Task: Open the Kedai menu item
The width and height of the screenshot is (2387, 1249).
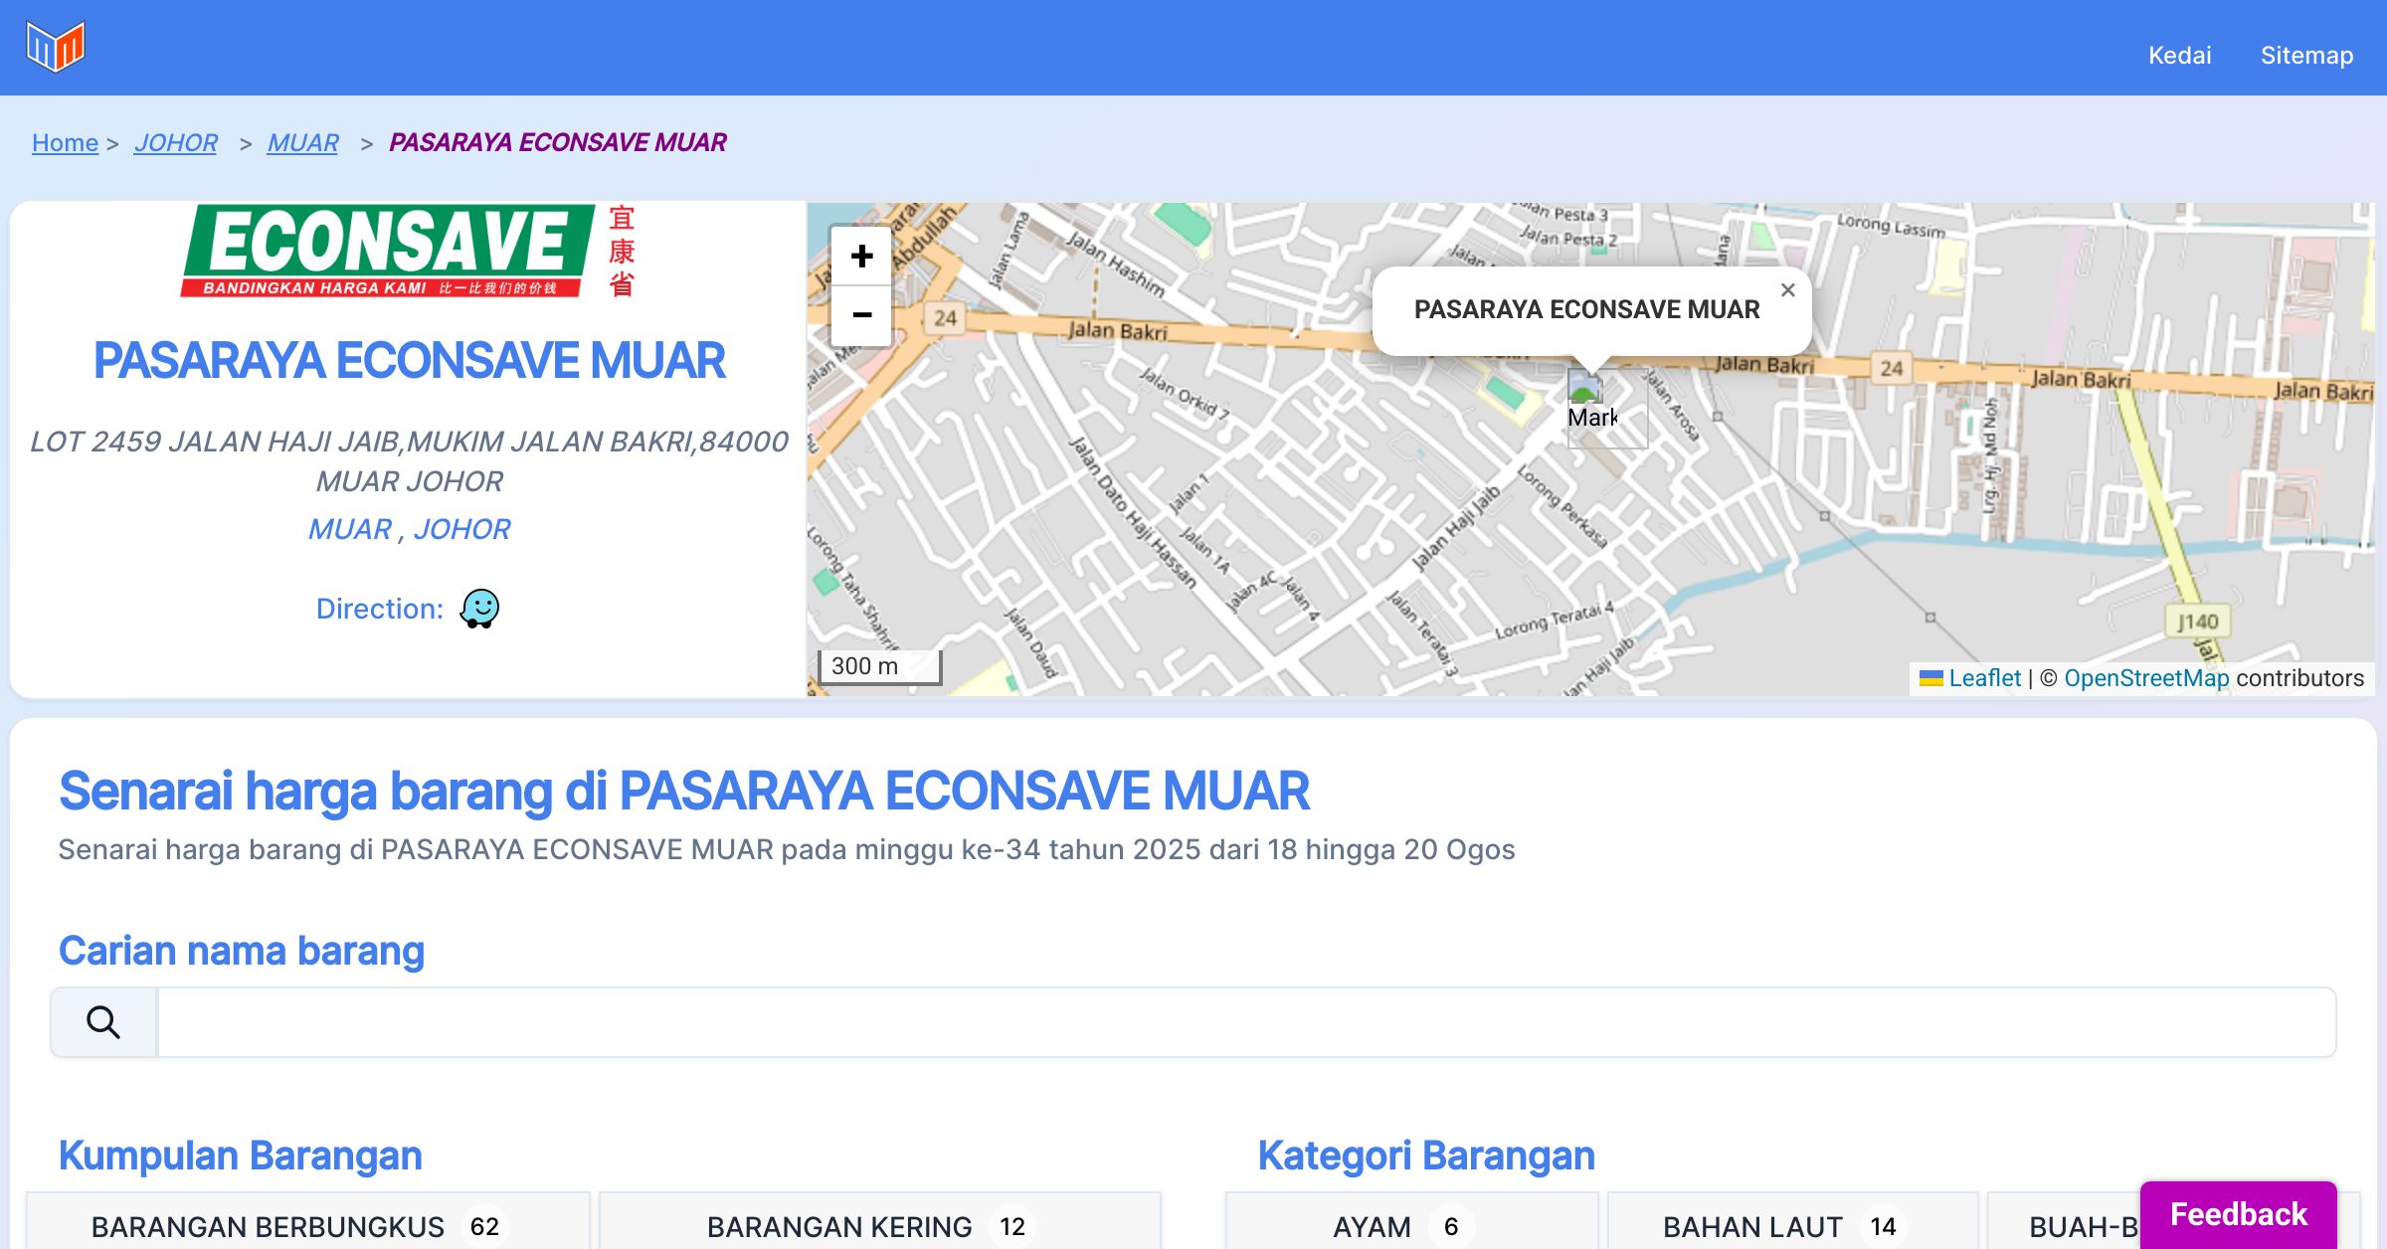Action: (x=2179, y=55)
